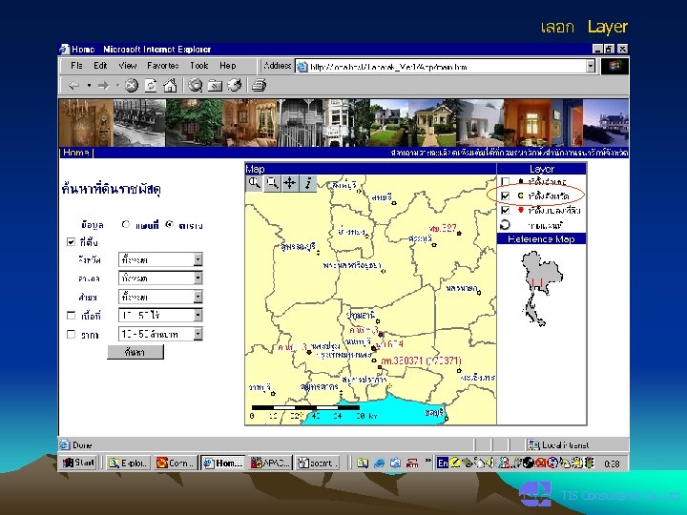Screen dimensions: 687x515
Task: Refresh the map with circular arrow icon
Action: tap(505, 225)
